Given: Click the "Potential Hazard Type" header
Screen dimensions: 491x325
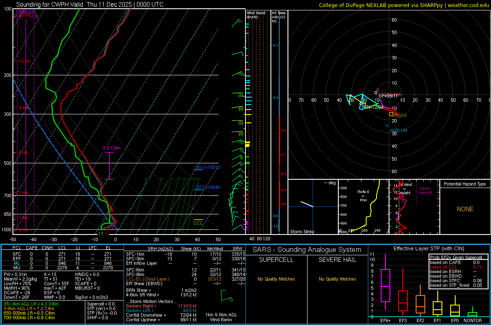Looking at the screenshot, I should tap(465, 184).
